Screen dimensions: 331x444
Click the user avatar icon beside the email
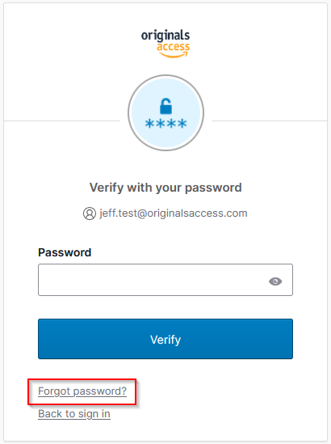[x=90, y=214]
